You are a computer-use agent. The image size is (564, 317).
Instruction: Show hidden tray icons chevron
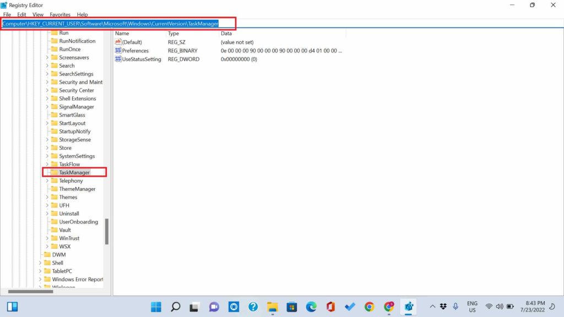tap(432, 307)
